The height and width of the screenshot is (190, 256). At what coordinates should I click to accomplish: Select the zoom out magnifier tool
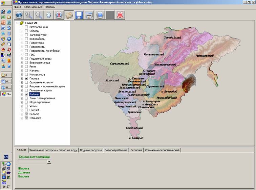coord(39,15)
